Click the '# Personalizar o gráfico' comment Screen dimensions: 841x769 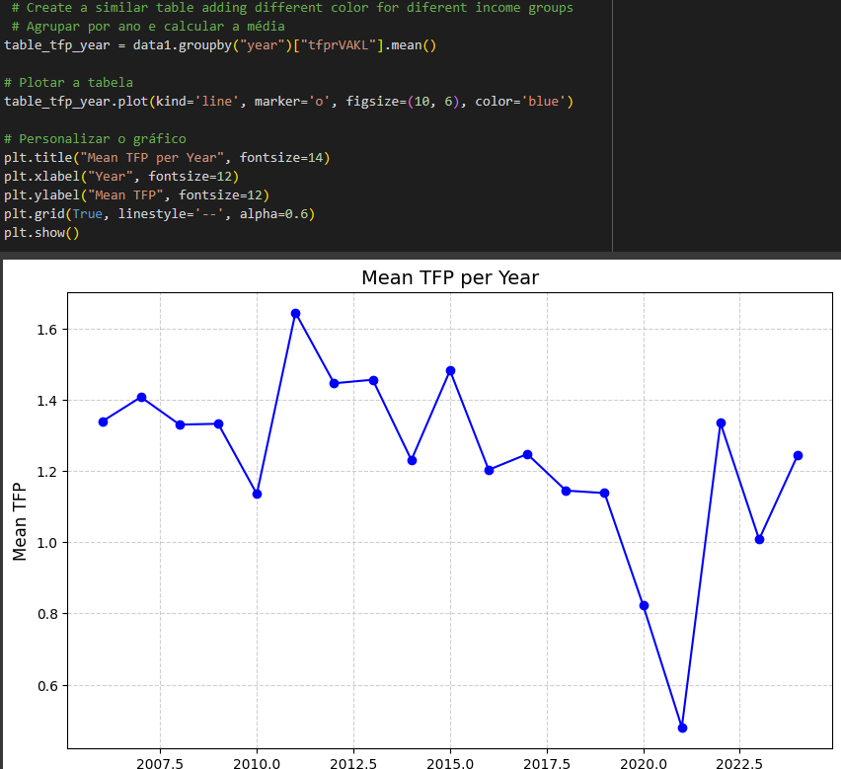pyautogui.click(x=95, y=139)
